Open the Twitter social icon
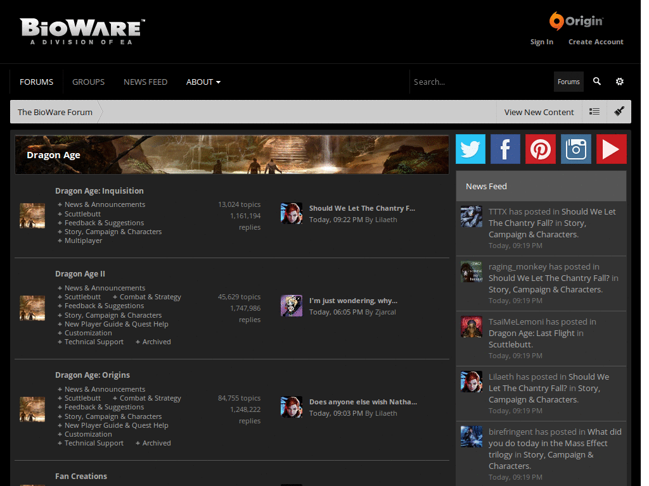This screenshot has width=649, height=486. [x=470, y=149]
